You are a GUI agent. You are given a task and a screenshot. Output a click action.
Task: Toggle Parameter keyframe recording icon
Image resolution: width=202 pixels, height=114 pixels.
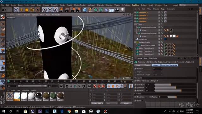121,86
